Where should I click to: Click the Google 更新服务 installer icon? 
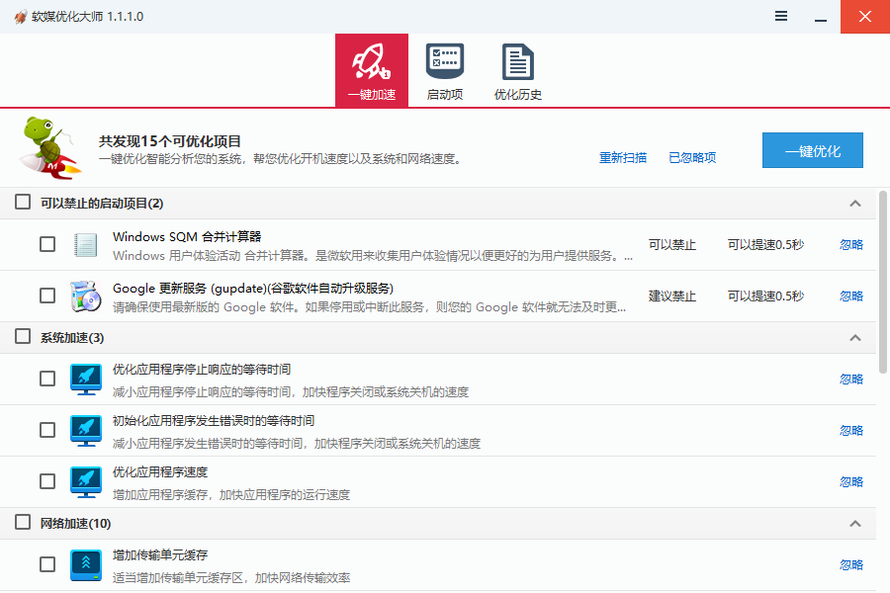point(86,296)
